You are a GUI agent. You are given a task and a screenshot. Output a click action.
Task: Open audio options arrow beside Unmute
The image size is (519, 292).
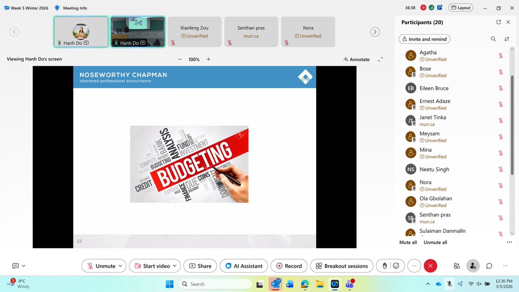pos(121,266)
